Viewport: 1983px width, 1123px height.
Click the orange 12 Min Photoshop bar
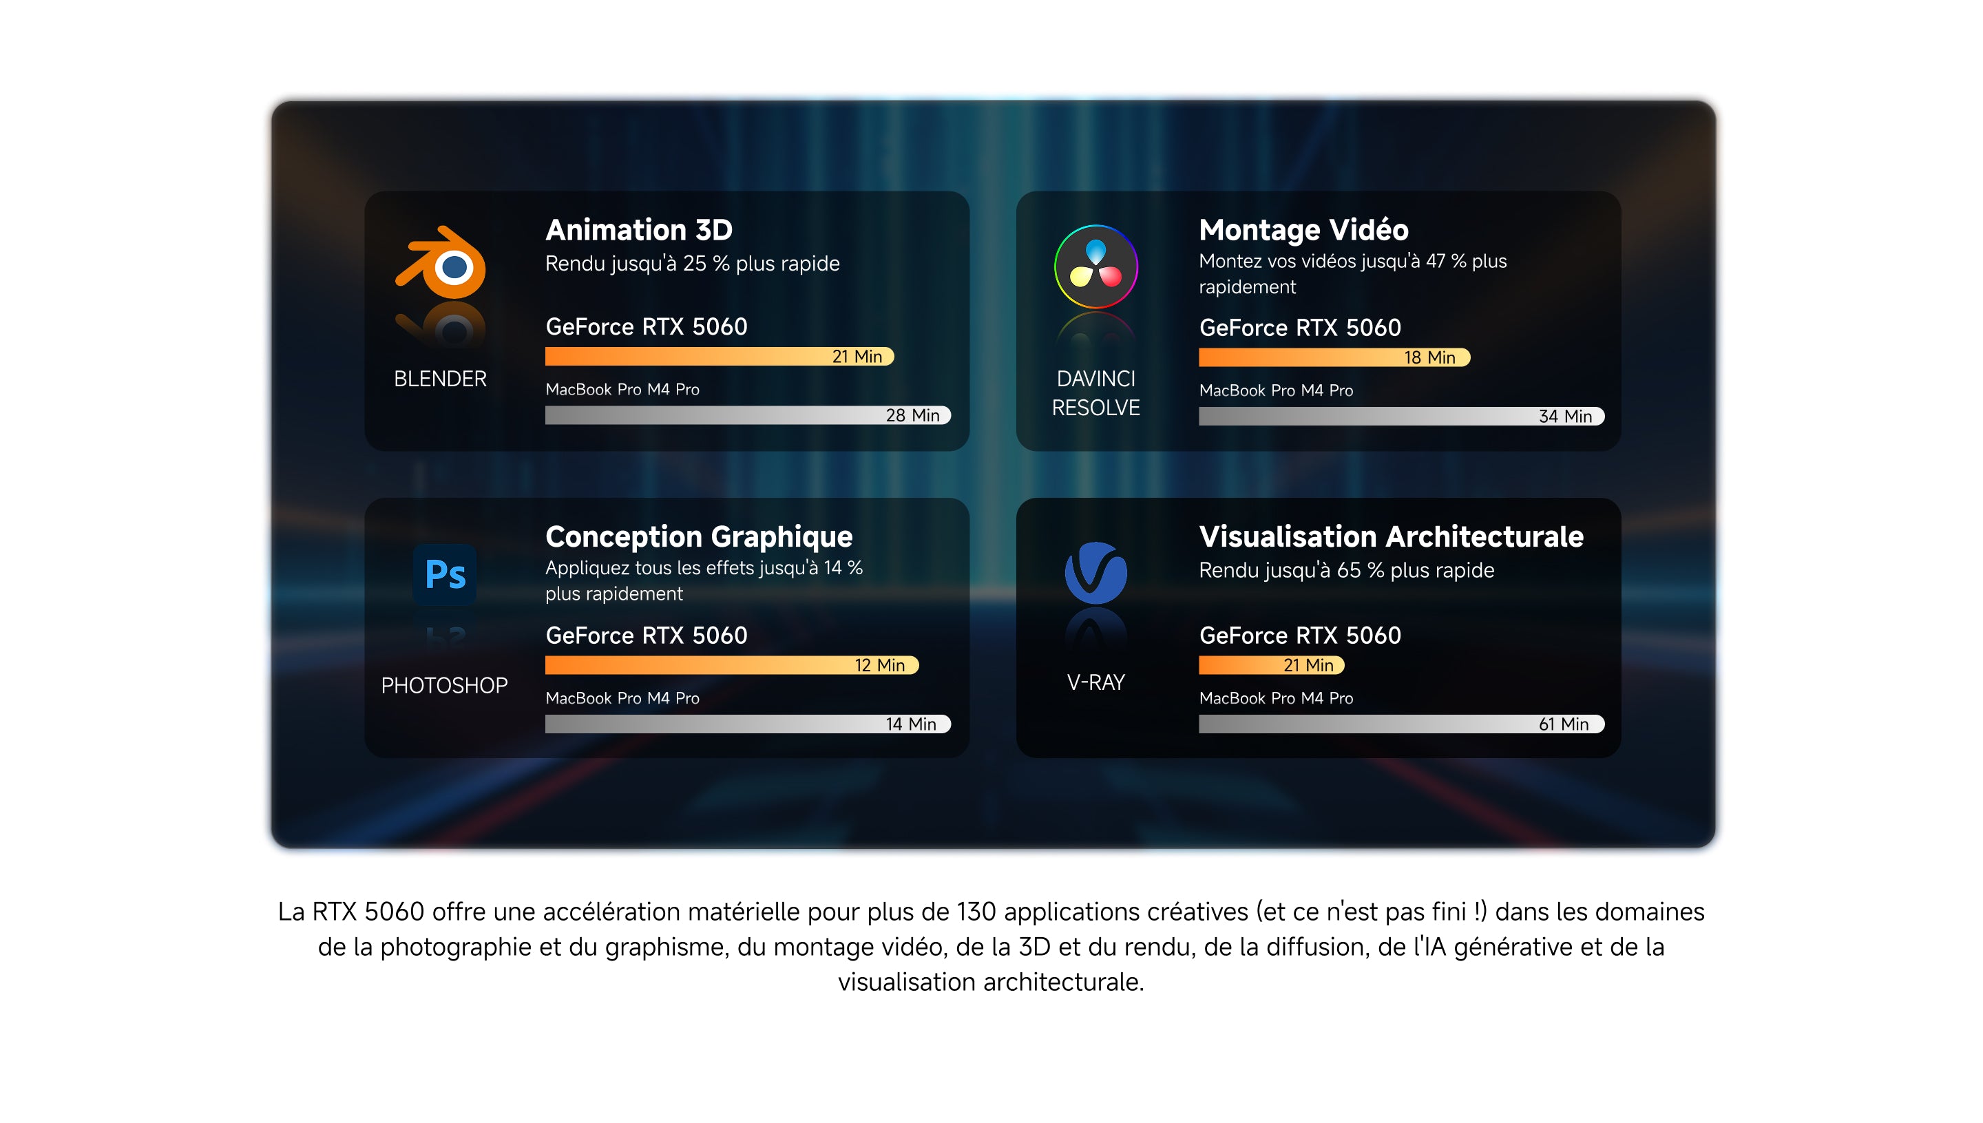[x=731, y=665]
